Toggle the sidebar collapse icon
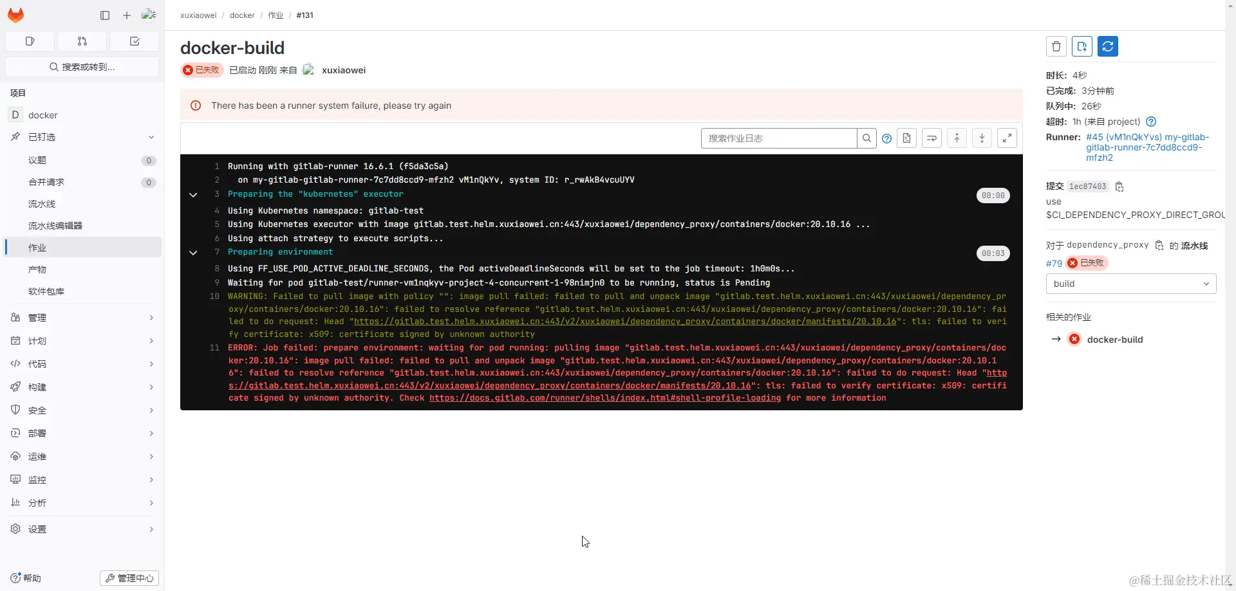Screen dimensions: 1236x591 click(105, 15)
